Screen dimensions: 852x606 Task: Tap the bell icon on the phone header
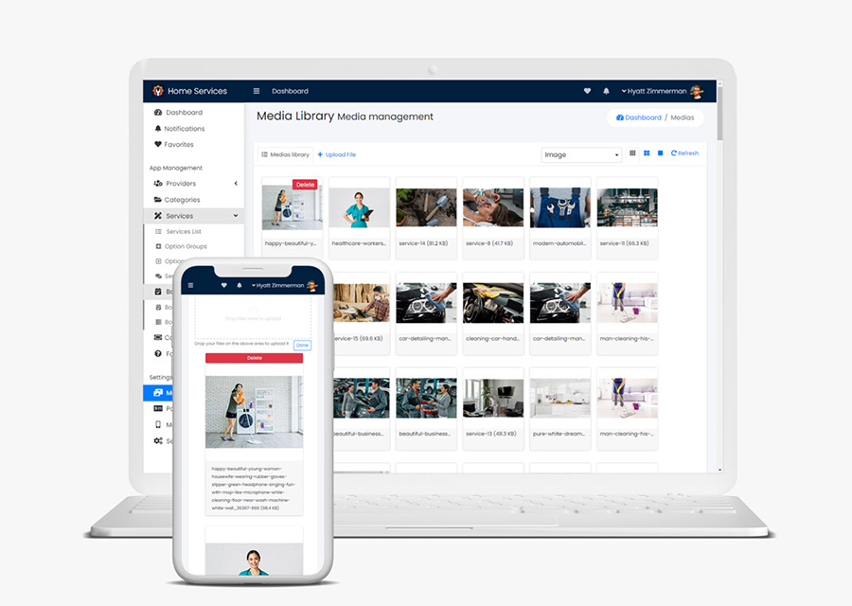click(240, 285)
